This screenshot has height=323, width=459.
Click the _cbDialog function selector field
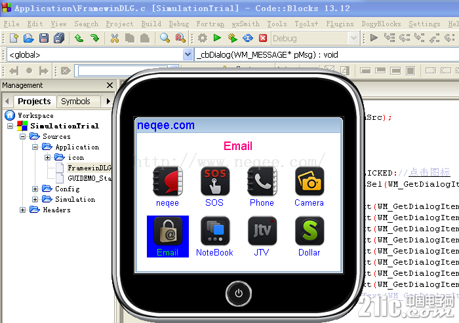(327, 55)
